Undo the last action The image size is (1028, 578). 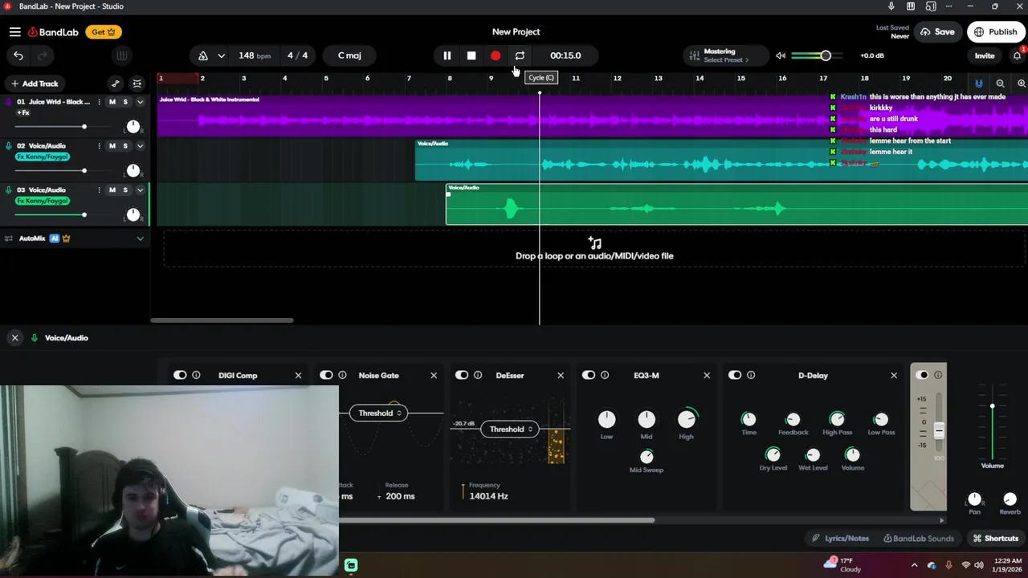point(18,55)
